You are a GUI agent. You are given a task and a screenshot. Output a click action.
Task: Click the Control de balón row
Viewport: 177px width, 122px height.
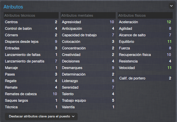[31, 28]
